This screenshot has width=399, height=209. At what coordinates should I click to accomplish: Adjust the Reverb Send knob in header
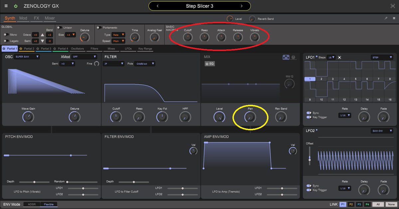coord(252,19)
